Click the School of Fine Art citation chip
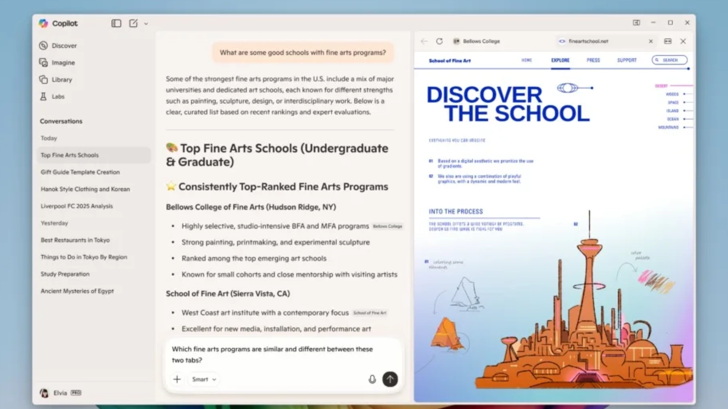Image resolution: width=728 pixels, height=409 pixels. click(x=370, y=313)
